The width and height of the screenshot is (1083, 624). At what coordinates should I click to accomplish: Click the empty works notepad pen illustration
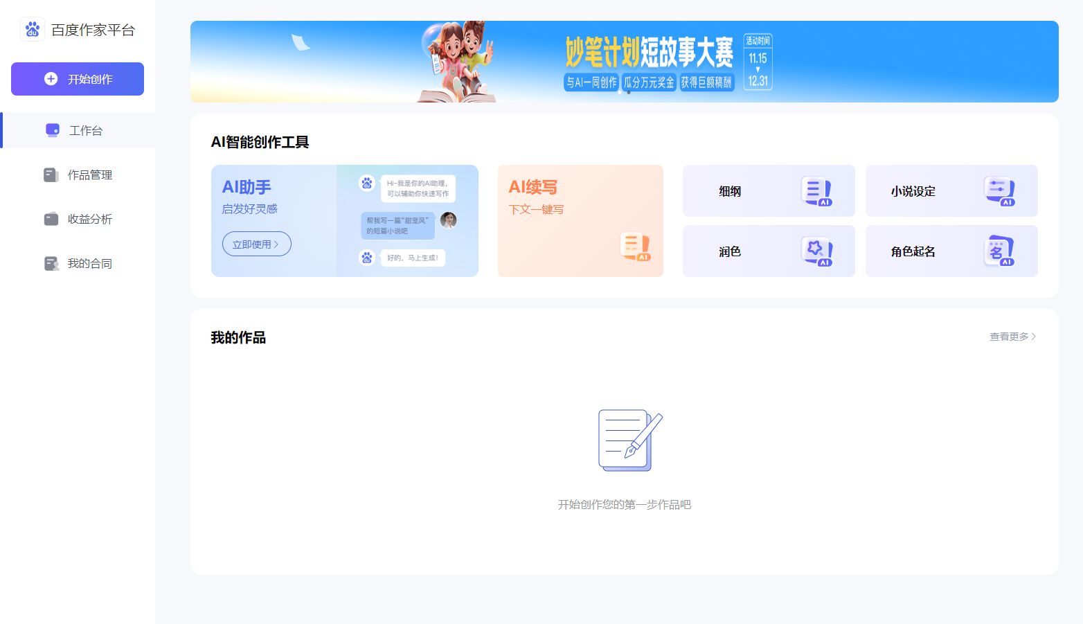coord(630,440)
